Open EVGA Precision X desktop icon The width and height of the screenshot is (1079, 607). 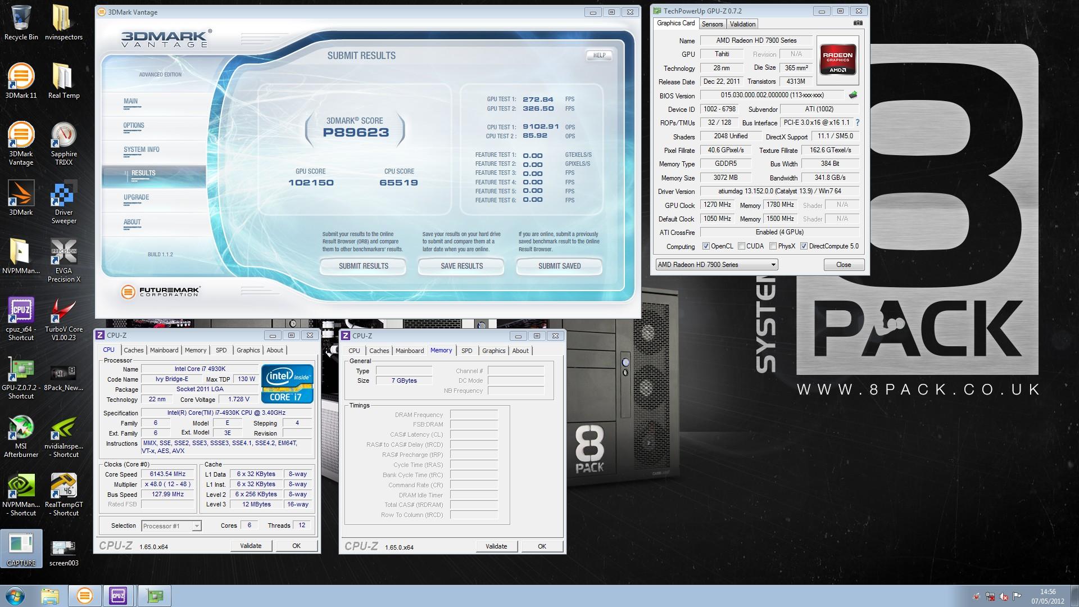click(64, 251)
